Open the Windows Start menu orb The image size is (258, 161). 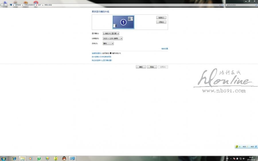(3, 158)
